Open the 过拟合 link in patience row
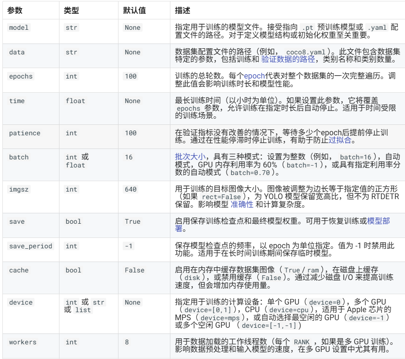Image resolution: width=405 pixels, height=359 pixels. (340, 140)
